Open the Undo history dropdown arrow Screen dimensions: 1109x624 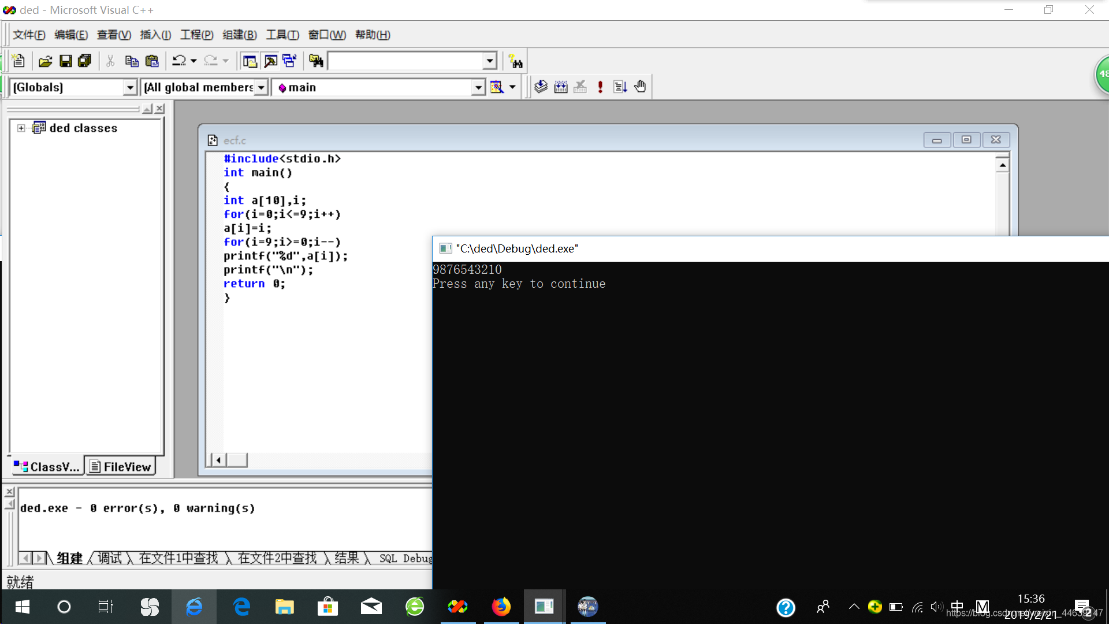click(193, 61)
